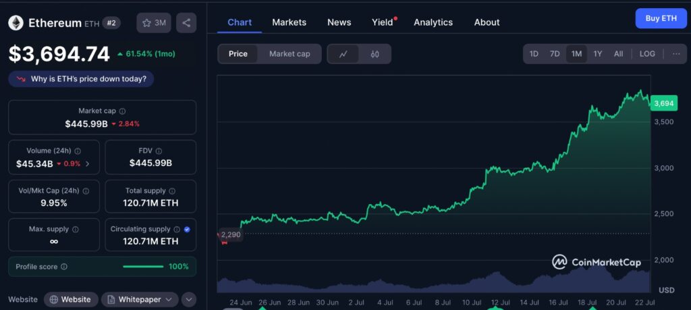Screen dimensions: 691x310
Task: Set chart range to All
Action: [618, 54]
